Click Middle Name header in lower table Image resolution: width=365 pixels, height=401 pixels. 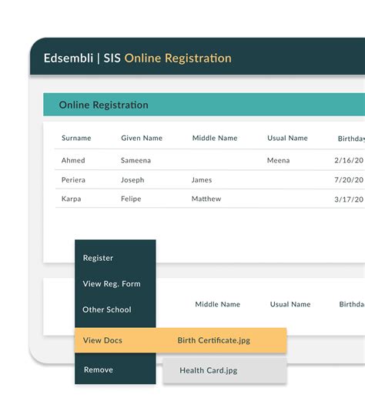(218, 304)
